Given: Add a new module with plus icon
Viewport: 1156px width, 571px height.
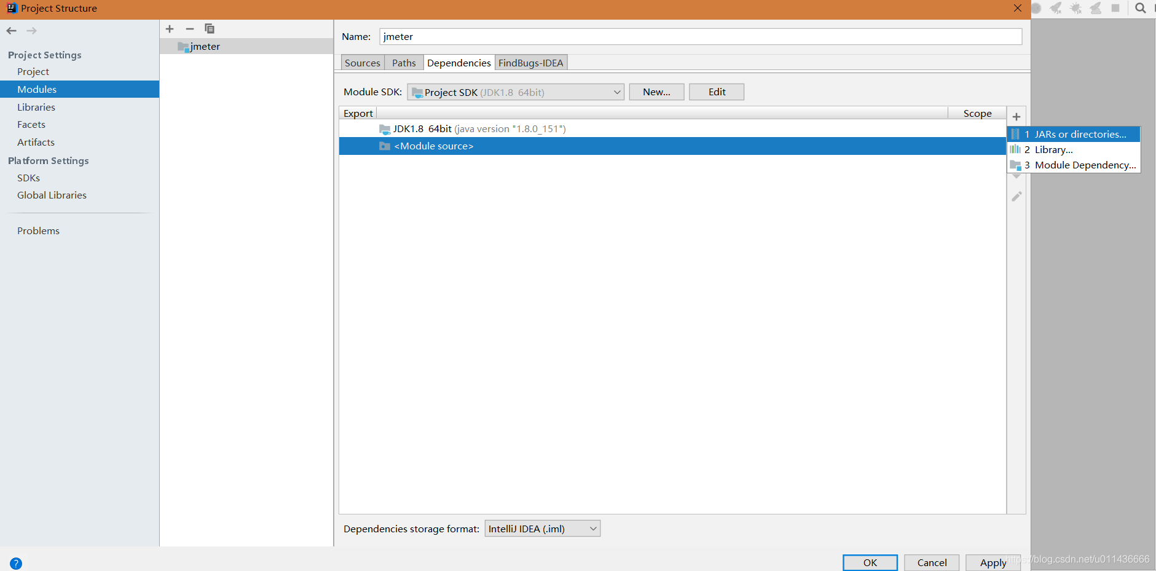Looking at the screenshot, I should click(x=170, y=29).
